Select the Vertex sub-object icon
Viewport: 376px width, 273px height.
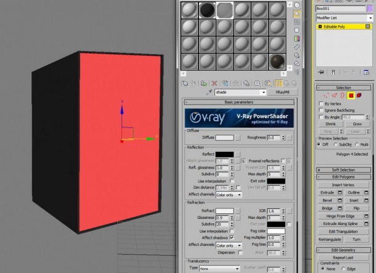[325, 96]
